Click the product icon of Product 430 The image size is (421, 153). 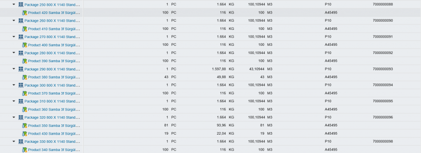25,133
